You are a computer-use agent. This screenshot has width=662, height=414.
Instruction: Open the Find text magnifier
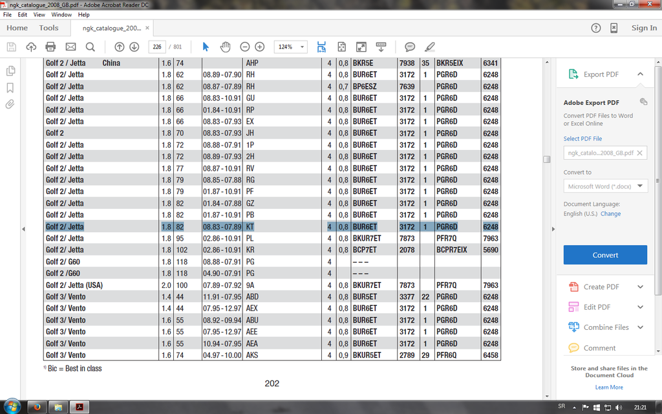(90, 47)
